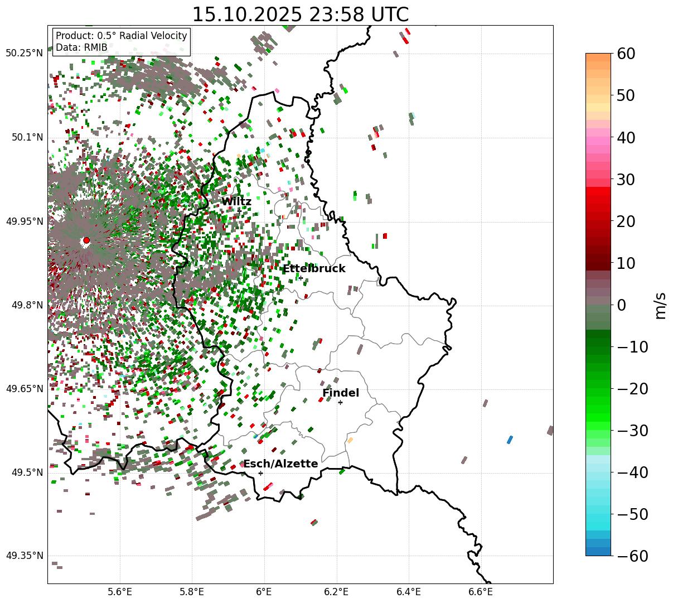
Task: Click the 5.6°E longitude label
Action: click(x=120, y=591)
